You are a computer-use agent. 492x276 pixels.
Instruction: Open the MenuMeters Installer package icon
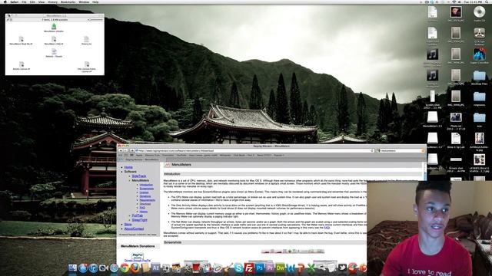click(x=54, y=27)
